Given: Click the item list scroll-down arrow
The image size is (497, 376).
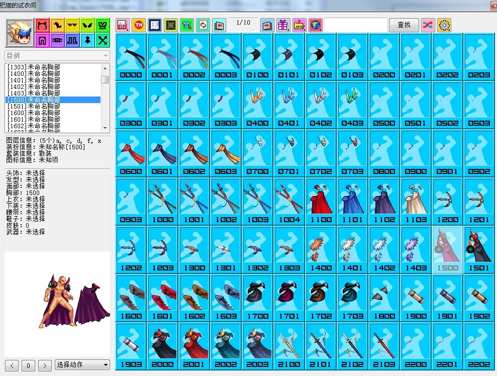Looking at the screenshot, I should click(x=105, y=128).
